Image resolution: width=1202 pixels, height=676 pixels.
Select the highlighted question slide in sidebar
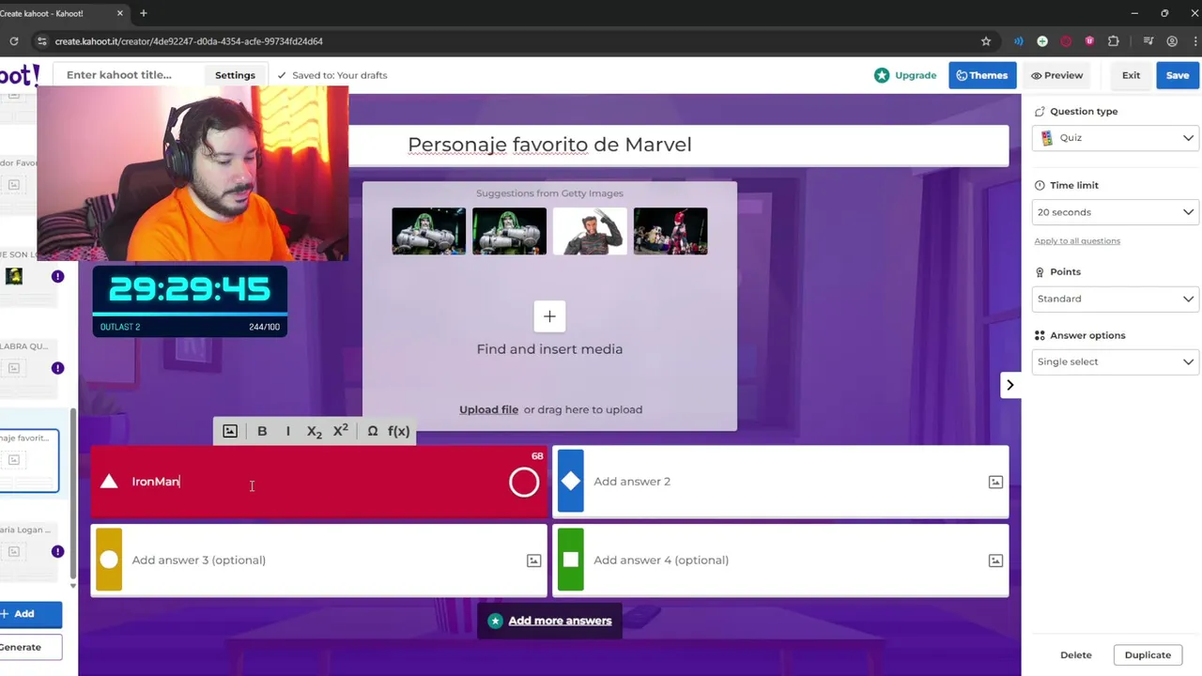(28, 460)
